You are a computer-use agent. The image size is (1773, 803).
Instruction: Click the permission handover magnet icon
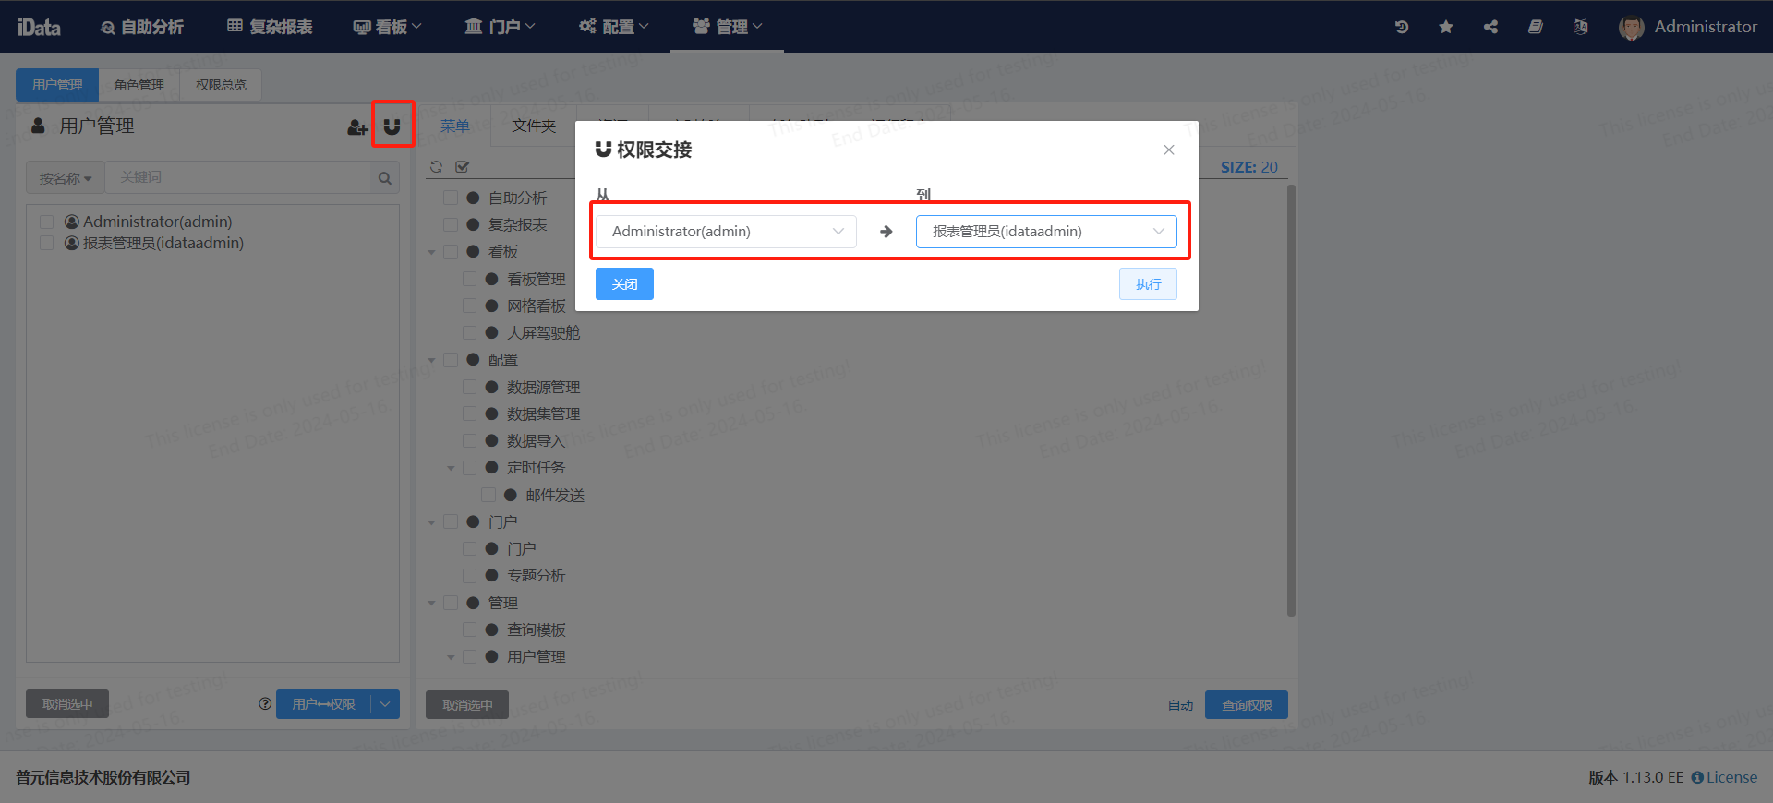coord(392,126)
